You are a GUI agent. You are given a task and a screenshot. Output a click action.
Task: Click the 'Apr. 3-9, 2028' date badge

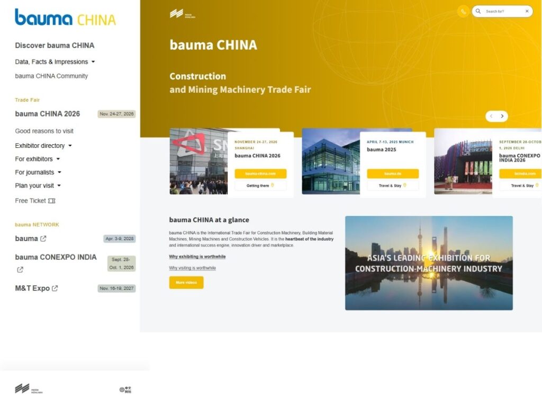pos(119,238)
